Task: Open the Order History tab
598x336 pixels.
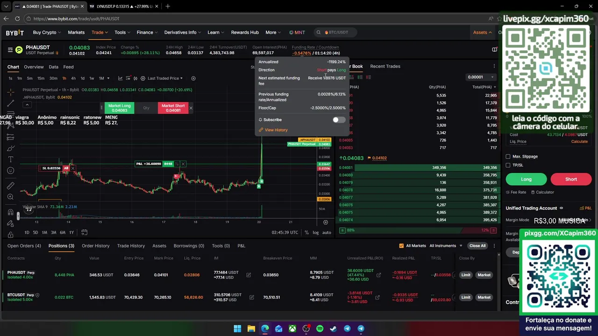Action: pos(95,246)
